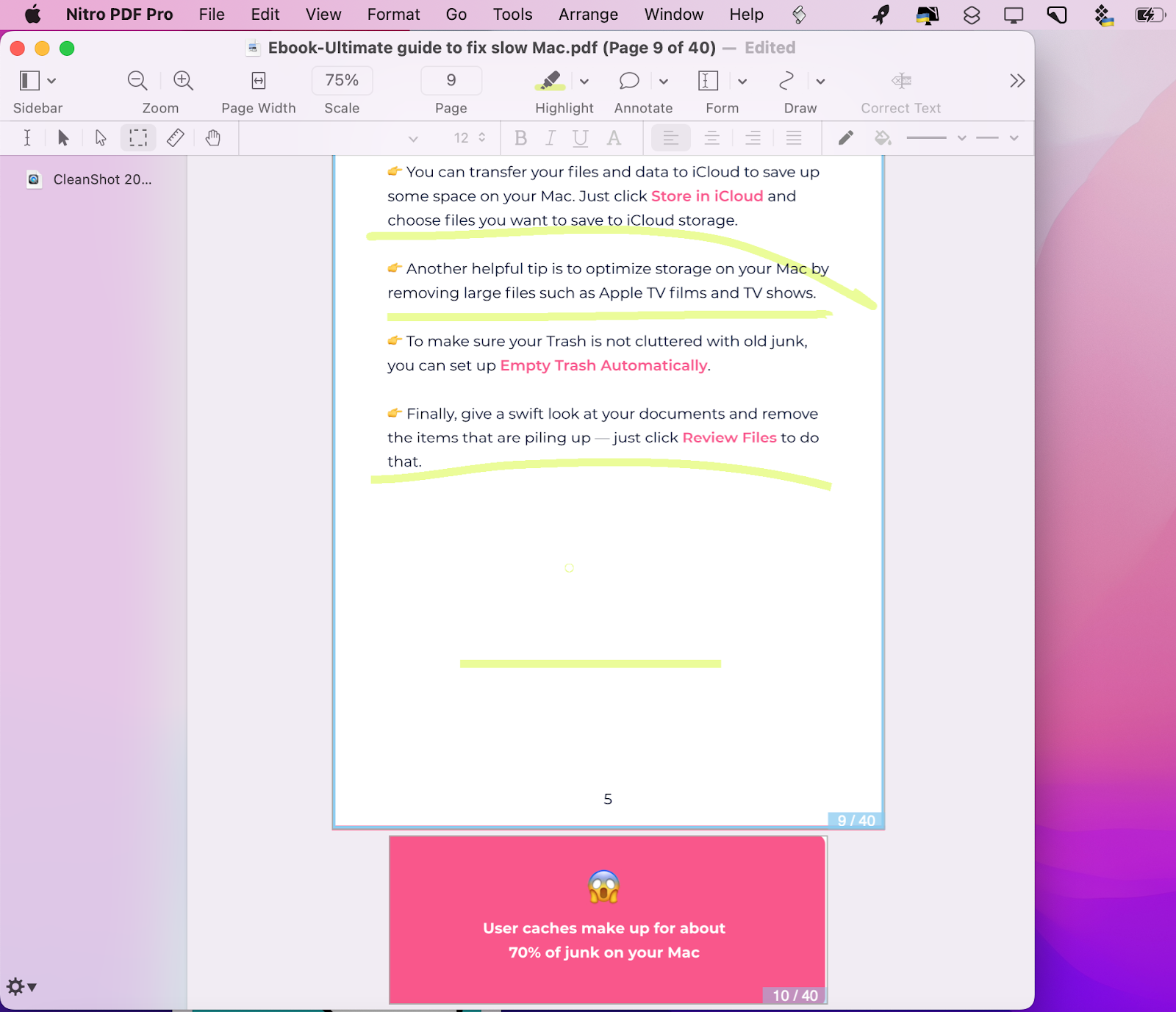Open the File menu
This screenshot has width=1176, height=1012.
point(212,15)
